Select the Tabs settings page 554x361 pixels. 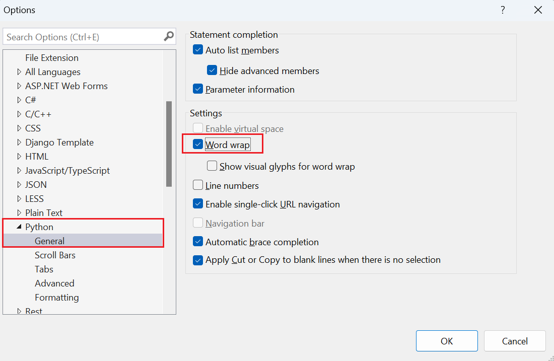[44, 269]
